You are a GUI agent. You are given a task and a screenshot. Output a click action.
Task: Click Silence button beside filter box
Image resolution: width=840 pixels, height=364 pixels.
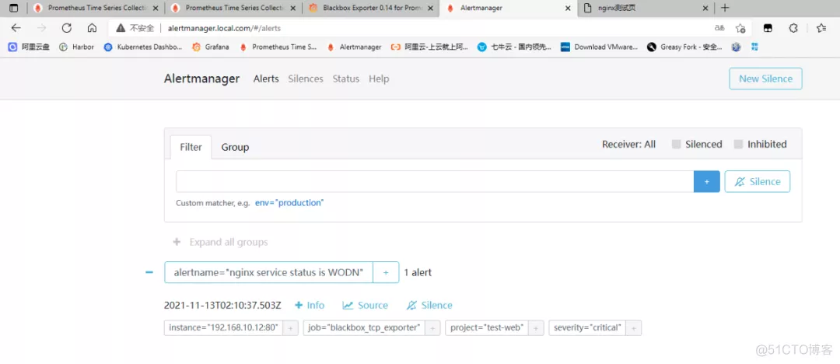click(x=757, y=182)
